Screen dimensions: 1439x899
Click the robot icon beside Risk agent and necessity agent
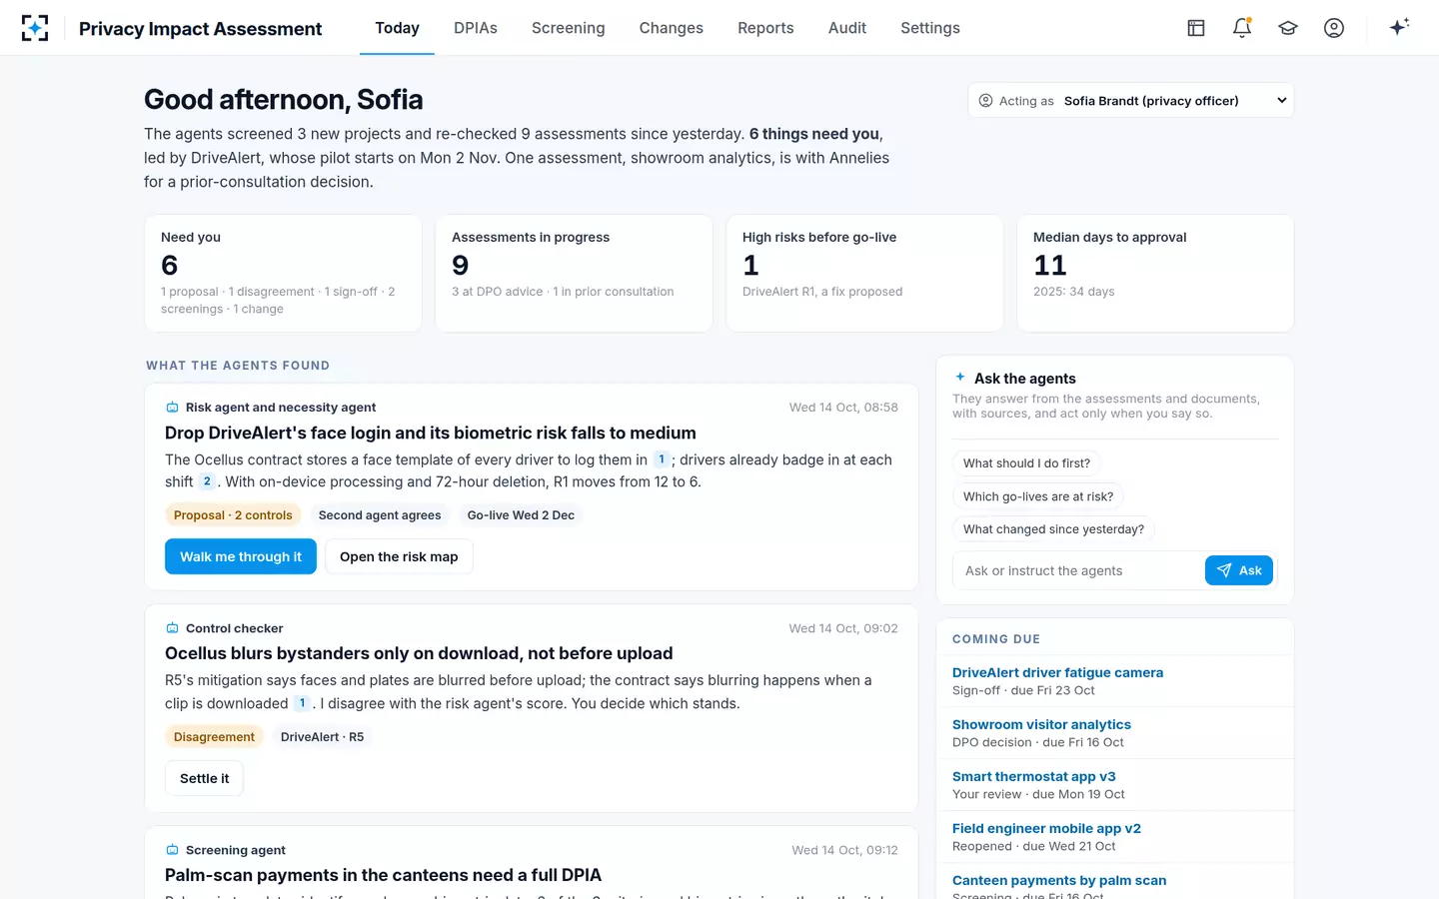click(172, 408)
